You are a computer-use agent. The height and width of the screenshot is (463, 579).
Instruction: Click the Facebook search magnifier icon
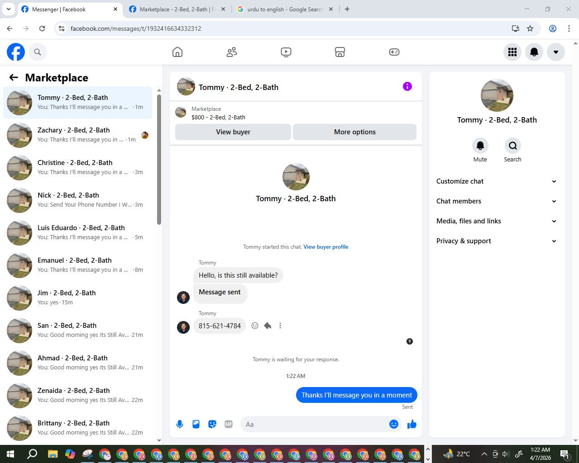(38, 52)
